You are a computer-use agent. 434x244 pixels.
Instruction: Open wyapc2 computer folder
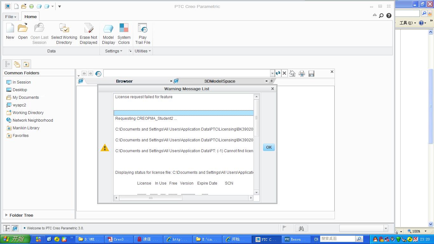pyautogui.click(x=16, y=105)
